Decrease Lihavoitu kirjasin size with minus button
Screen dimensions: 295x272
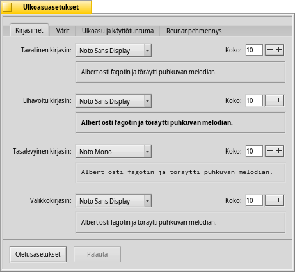[x=270, y=100]
